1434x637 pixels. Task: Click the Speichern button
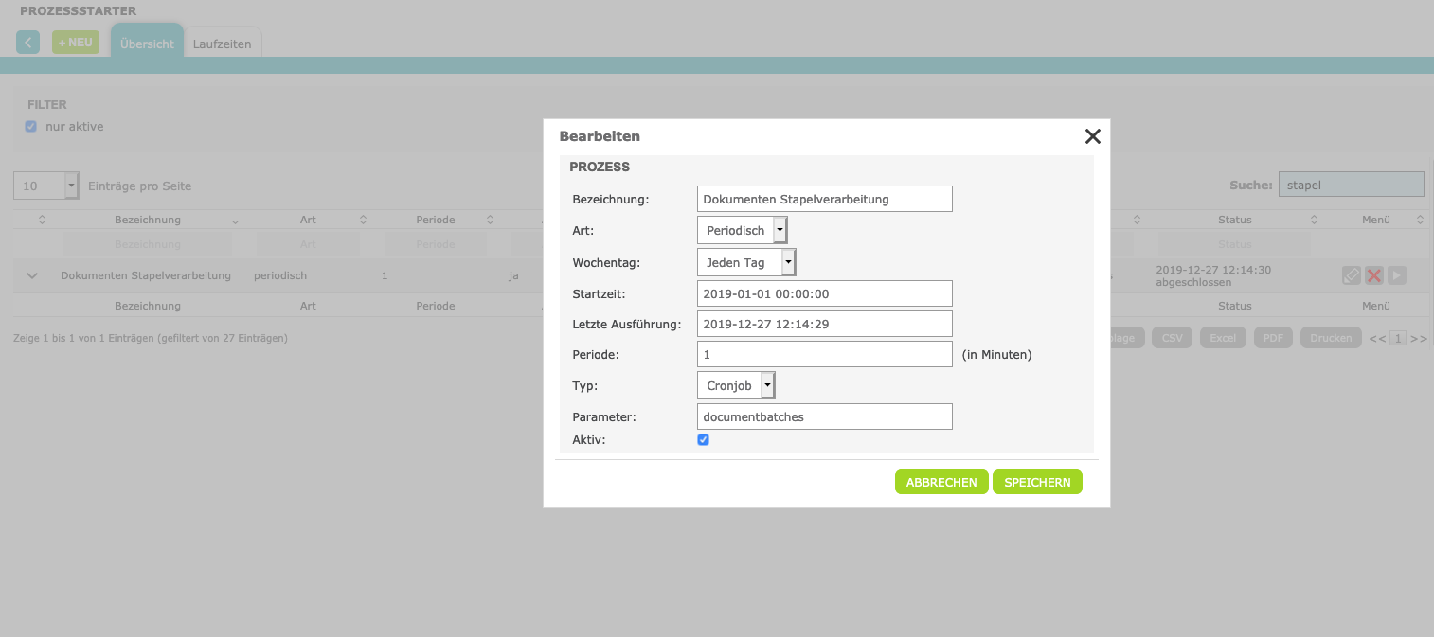click(x=1037, y=482)
